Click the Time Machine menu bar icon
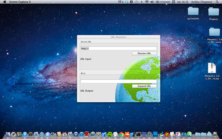Screen dimensions: 222x139 pyautogui.click(x=137, y=2)
